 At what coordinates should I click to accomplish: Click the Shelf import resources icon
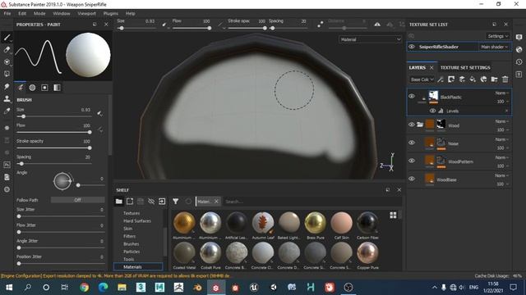[x=162, y=202]
